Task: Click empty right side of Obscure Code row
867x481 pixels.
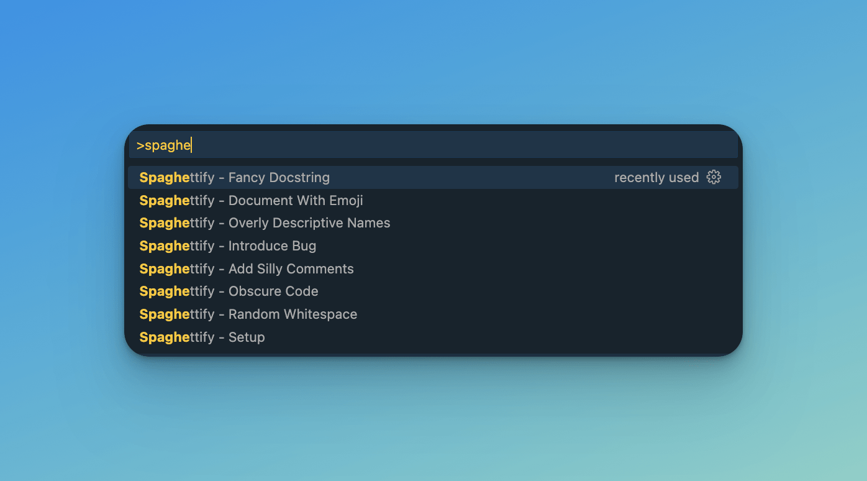Action: [x=559, y=291]
